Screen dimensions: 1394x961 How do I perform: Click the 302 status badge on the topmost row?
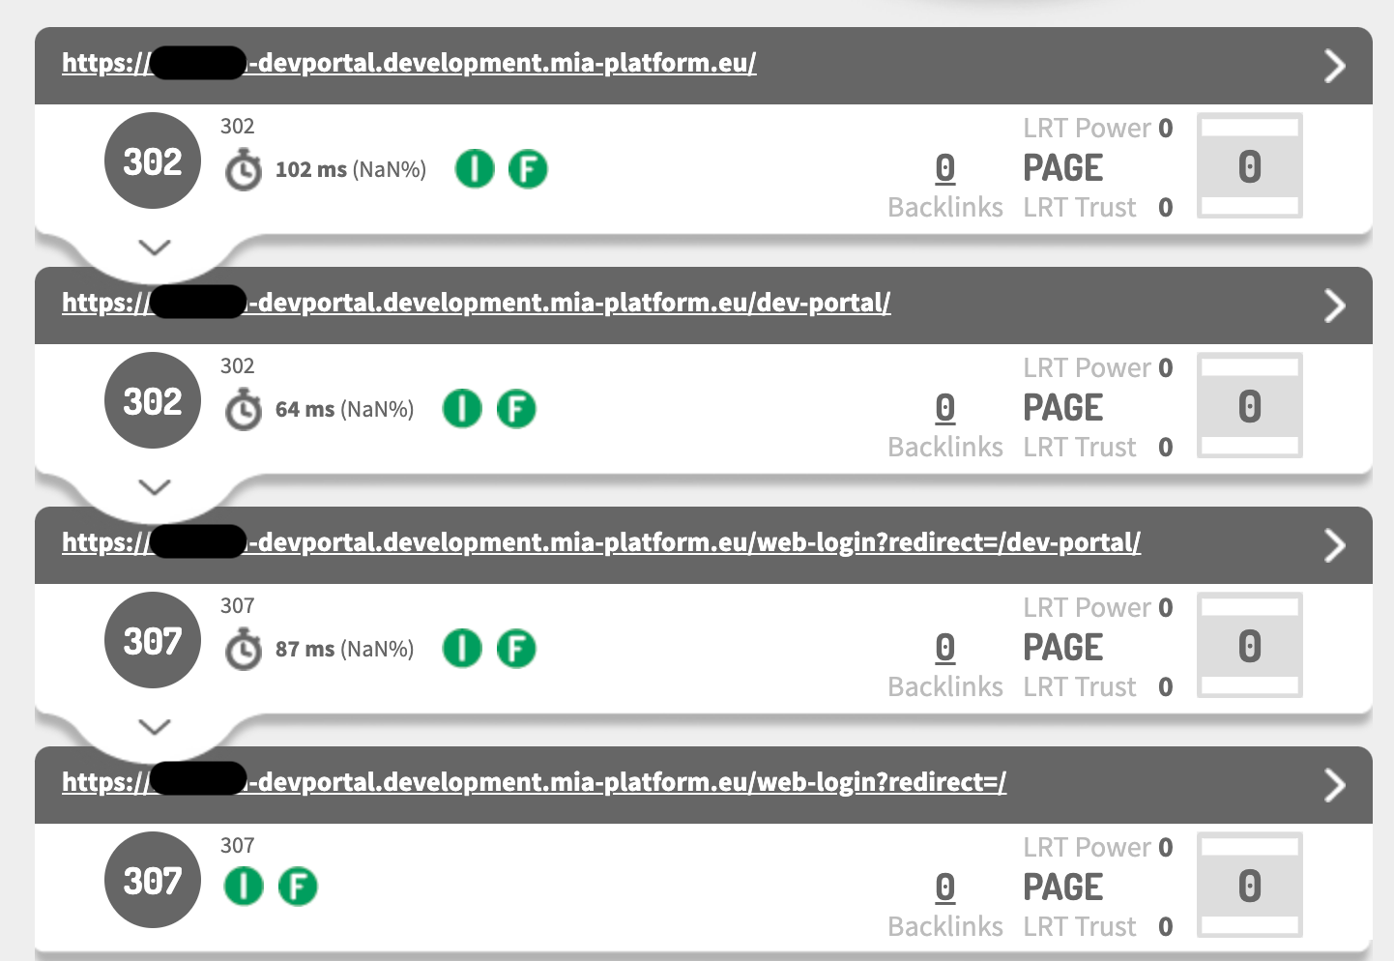(x=152, y=160)
